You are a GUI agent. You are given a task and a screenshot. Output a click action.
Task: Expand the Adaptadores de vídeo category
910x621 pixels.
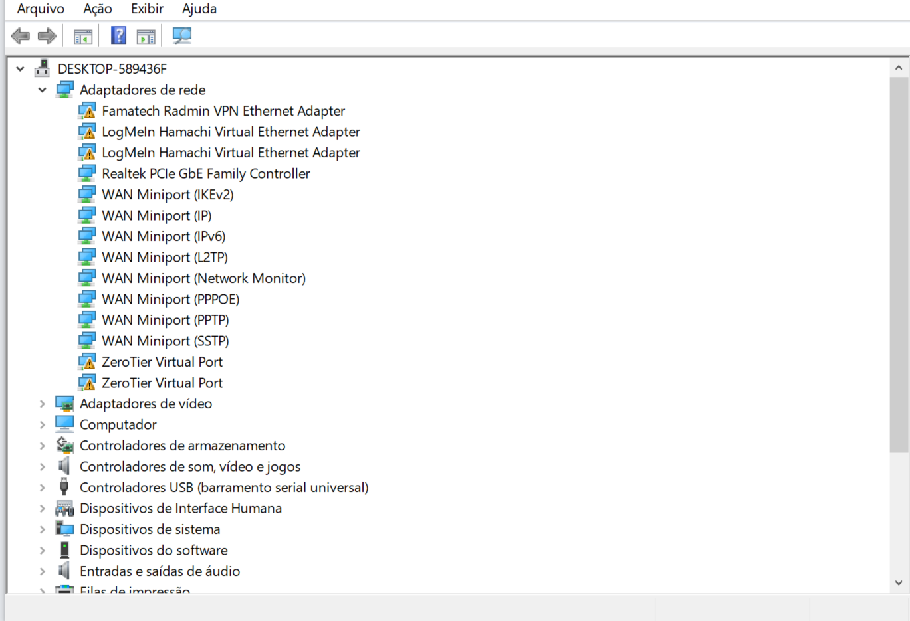(43, 404)
